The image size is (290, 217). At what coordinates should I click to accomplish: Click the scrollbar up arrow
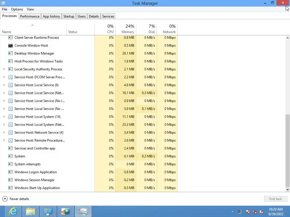287,38
